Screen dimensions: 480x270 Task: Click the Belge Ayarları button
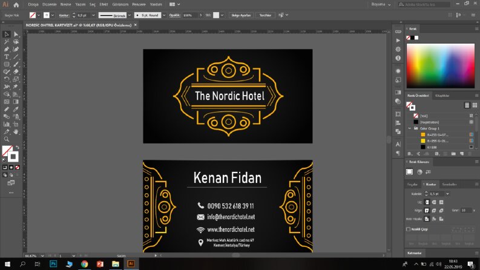(x=242, y=15)
